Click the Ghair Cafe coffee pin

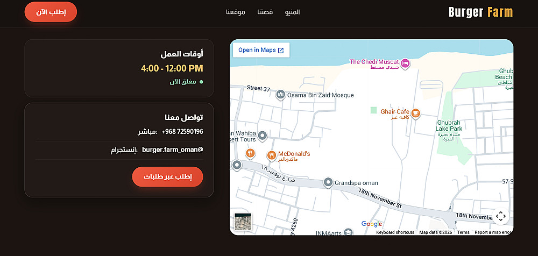point(415,113)
